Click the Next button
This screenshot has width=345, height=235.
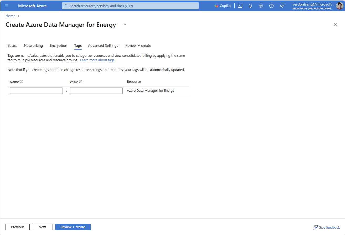pos(42,227)
